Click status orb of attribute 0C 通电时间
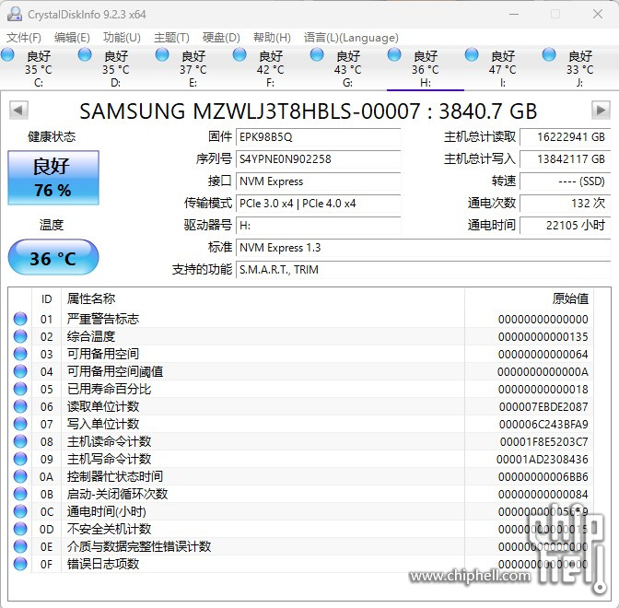This screenshot has width=619, height=608. tap(20, 511)
